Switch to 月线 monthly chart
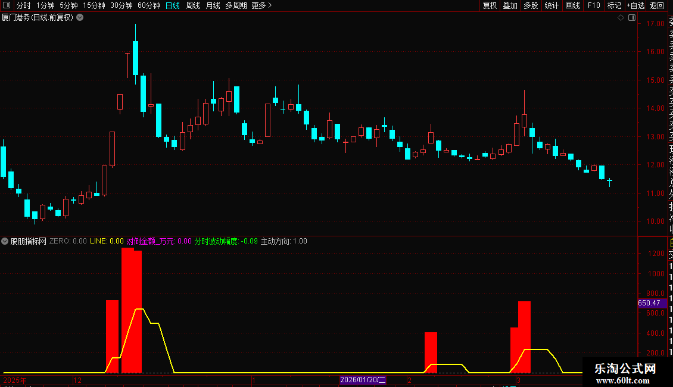673x387 pixels. [x=213, y=5]
